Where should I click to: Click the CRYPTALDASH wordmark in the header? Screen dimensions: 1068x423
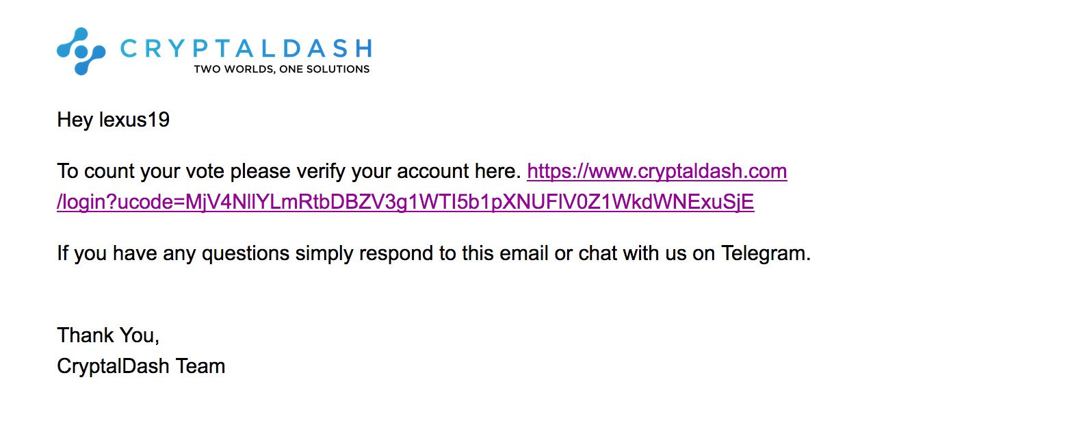(246, 49)
